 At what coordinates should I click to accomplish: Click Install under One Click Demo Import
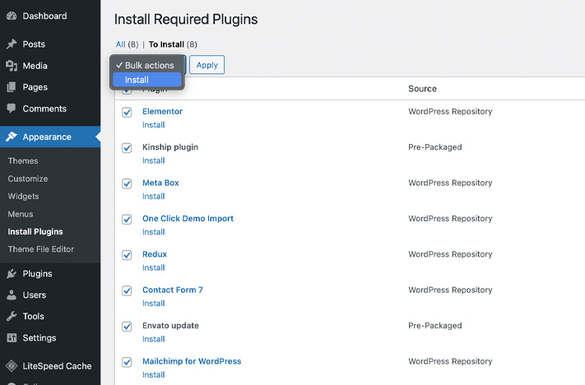pos(153,232)
